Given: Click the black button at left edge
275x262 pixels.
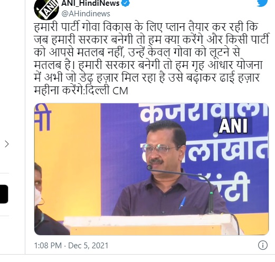Looking at the screenshot, I should [x=4, y=194].
